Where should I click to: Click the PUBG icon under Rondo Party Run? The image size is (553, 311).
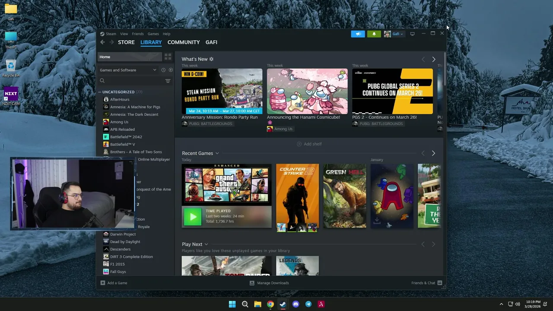(184, 124)
